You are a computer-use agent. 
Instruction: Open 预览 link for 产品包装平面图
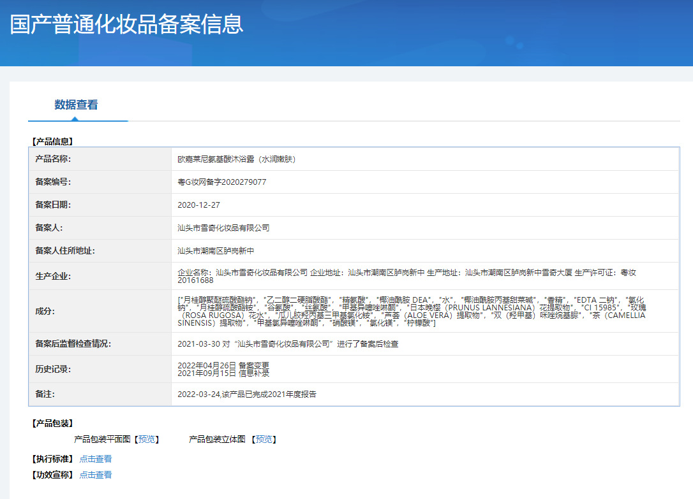[146, 439]
